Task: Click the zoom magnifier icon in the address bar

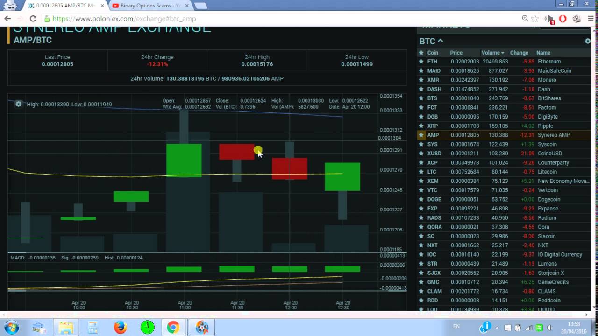Action: tap(525, 19)
